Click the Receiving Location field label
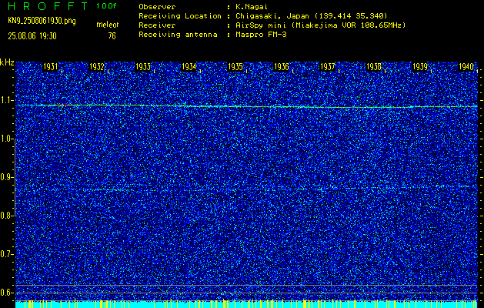This screenshot has height=308, width=484. pos(180,15)
